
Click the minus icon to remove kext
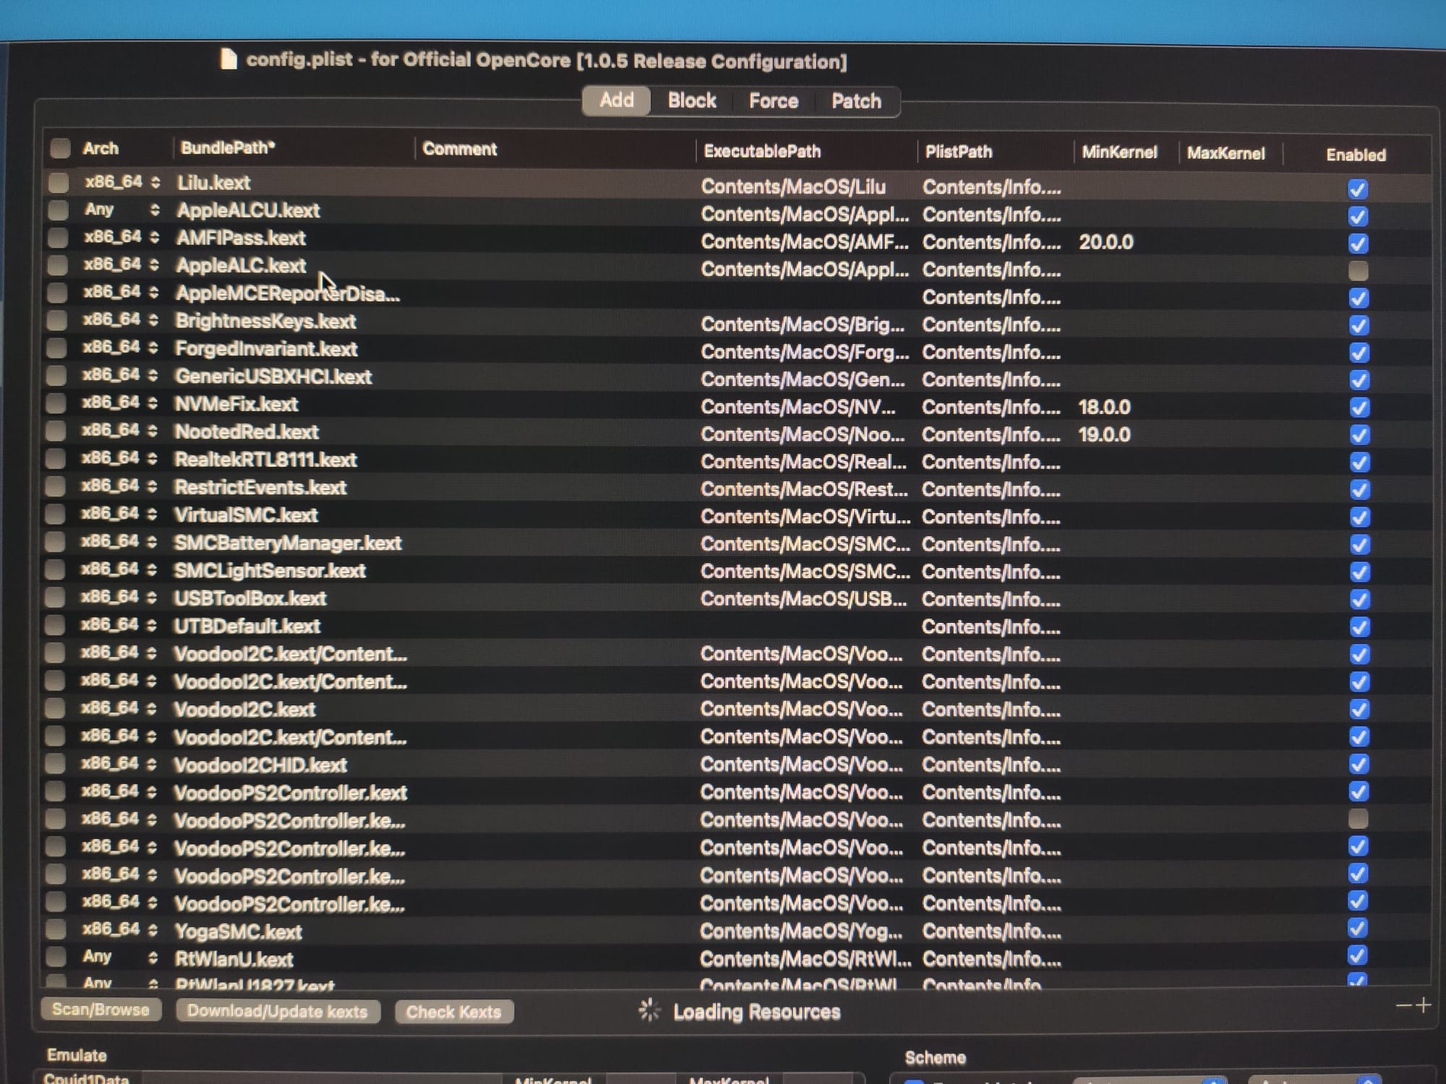coord(1403,1006)
